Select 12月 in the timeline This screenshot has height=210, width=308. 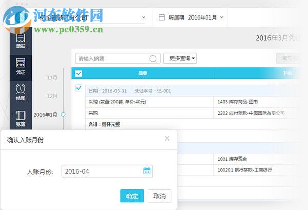52,96
